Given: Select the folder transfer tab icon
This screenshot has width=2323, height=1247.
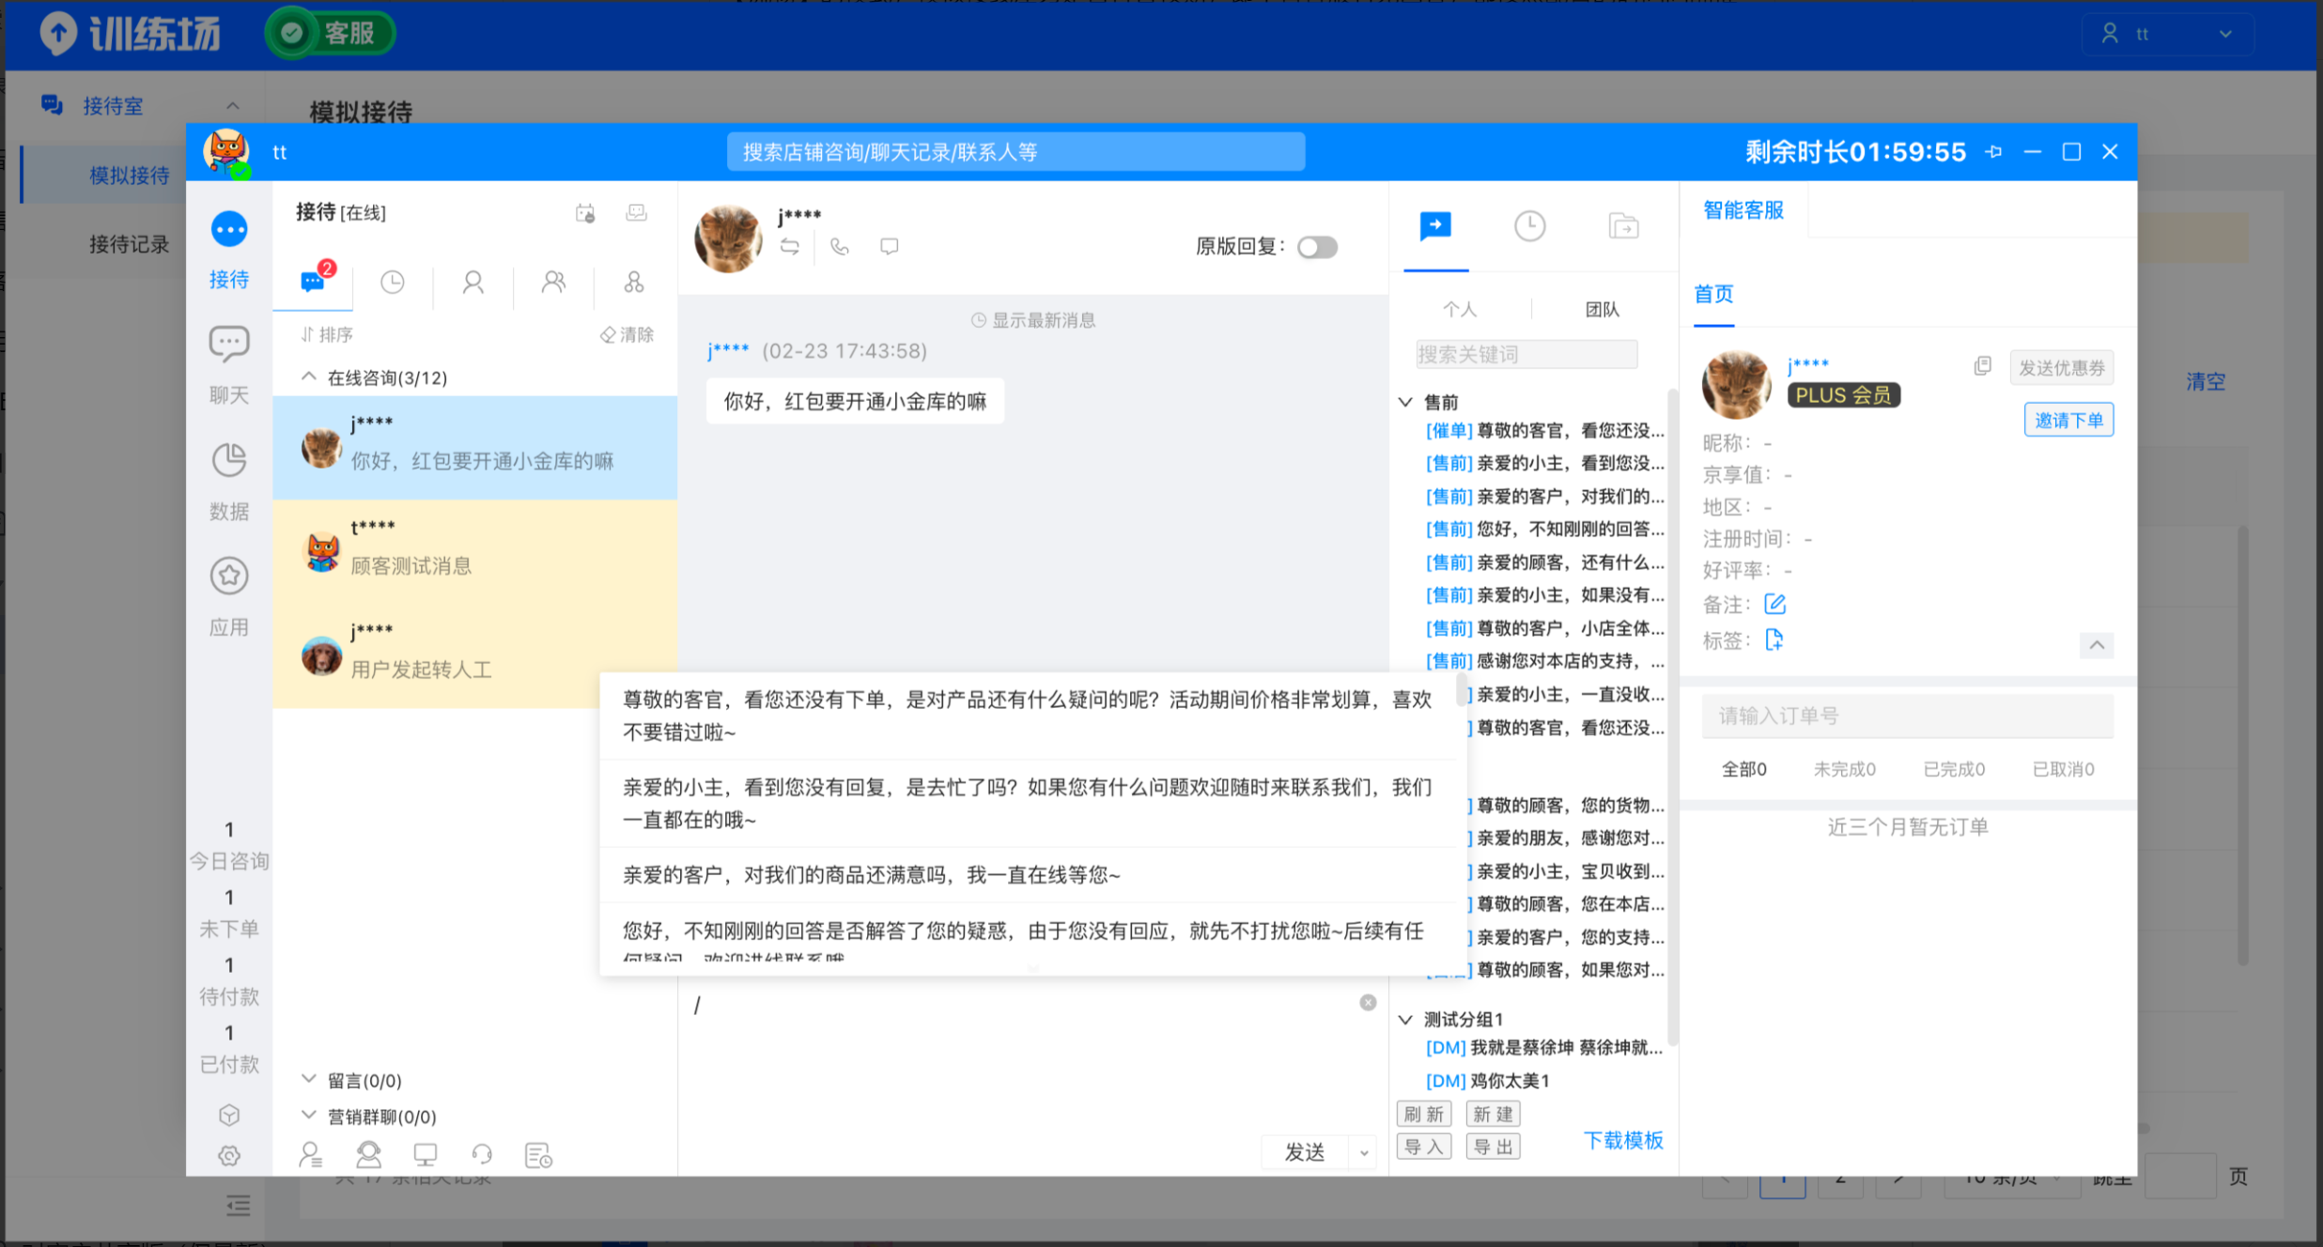Looking at the screenshot, I should (x=1623, y=226).
